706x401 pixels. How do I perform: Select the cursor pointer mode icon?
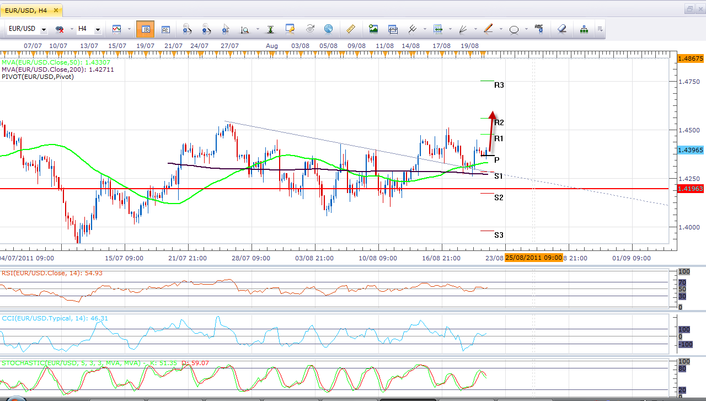225,29
